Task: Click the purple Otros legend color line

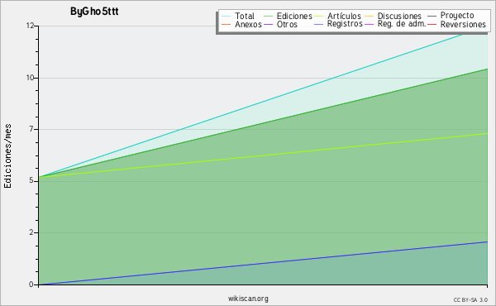Action: tap(268, 25)
